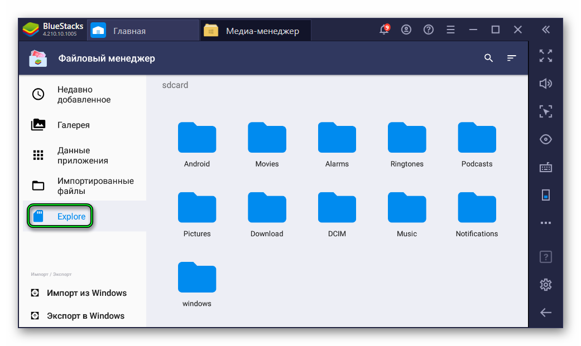The height and width of the screenshot is (346, 581).
Task: Switch to the Главная tab
Action: tap(129, 31)
